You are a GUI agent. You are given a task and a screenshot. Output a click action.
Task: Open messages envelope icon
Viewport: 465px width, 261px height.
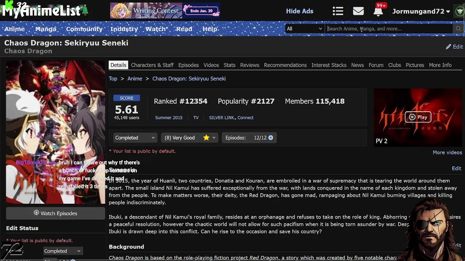pos(358,11)
